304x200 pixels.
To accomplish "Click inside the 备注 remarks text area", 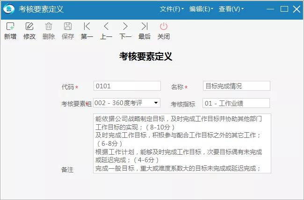I will pyautogui.click(x=182, y=143).
